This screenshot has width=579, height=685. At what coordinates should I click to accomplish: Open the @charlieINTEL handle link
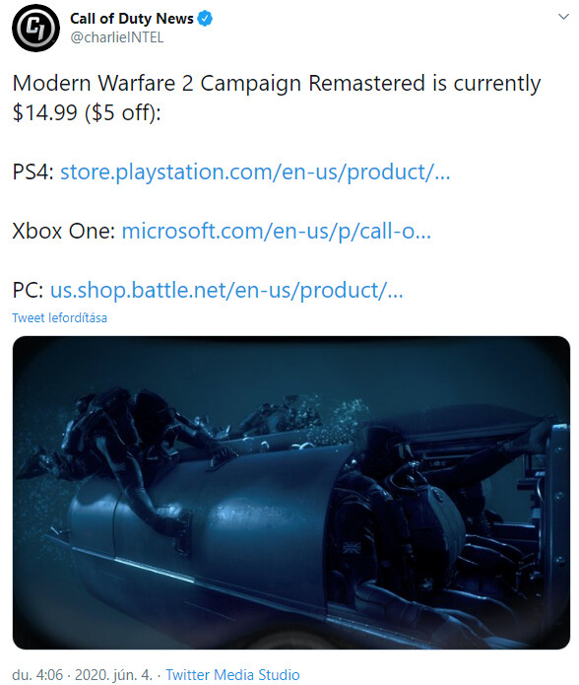117,38
